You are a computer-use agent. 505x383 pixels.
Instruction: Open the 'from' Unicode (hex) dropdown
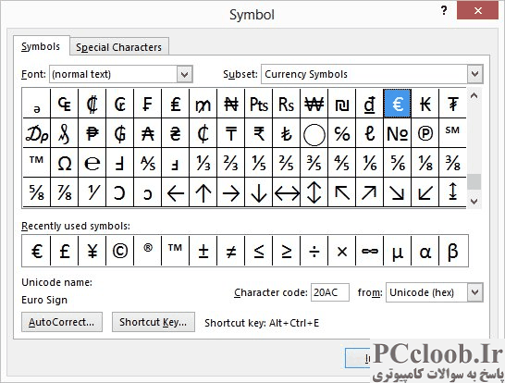pyautogui.click(x=475, y=292)
